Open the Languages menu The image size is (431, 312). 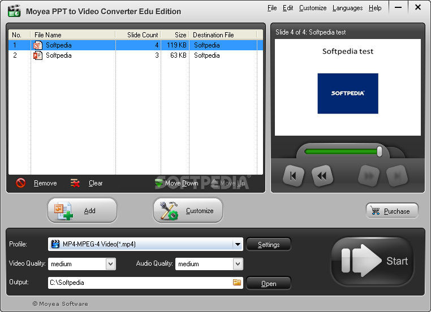click(347, 8)
